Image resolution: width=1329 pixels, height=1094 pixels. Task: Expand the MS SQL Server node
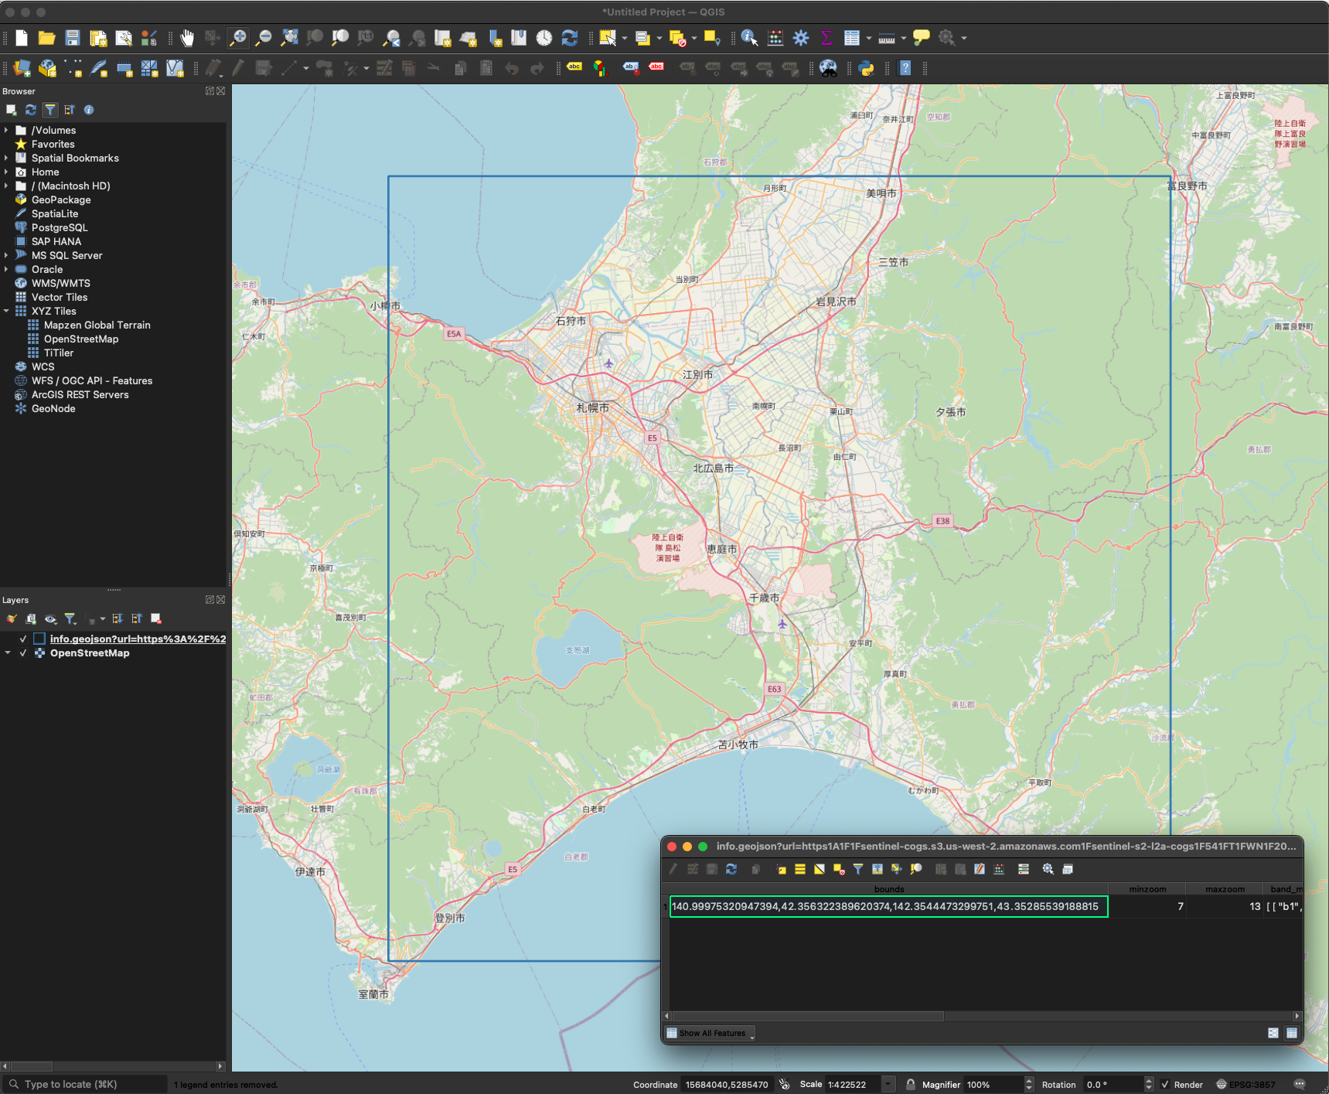[x=6, y=255]
